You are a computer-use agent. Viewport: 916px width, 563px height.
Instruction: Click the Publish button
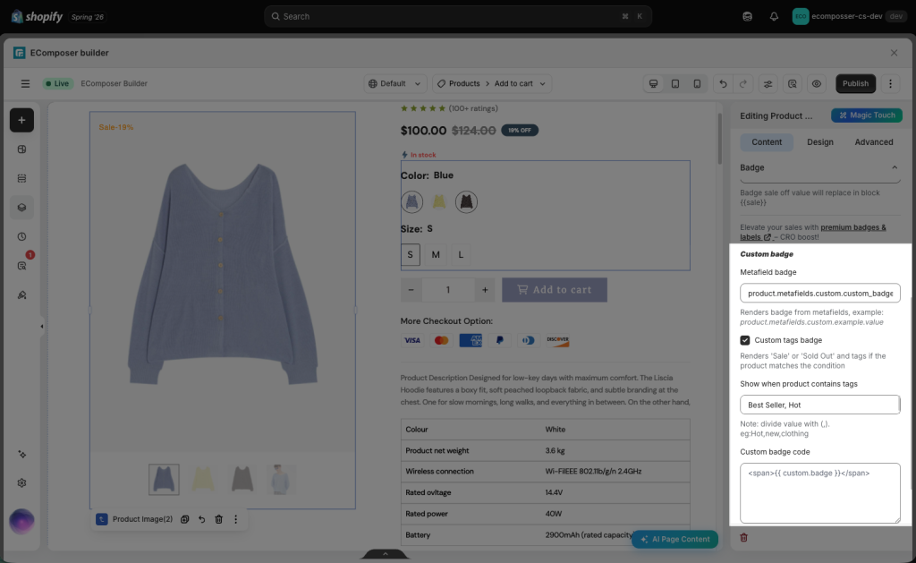click(x=855, y=83)
